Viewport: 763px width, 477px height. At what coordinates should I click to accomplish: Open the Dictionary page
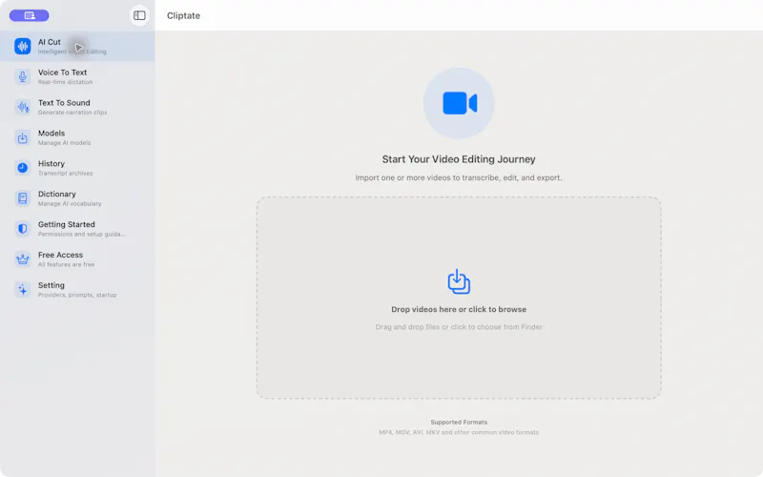click(x=77, y=198)
